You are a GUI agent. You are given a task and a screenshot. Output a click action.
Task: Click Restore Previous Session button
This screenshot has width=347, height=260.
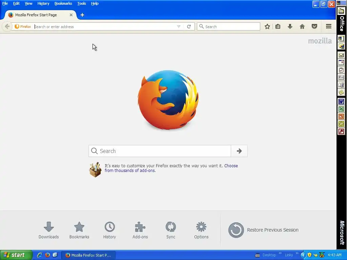tap(263, 230)
